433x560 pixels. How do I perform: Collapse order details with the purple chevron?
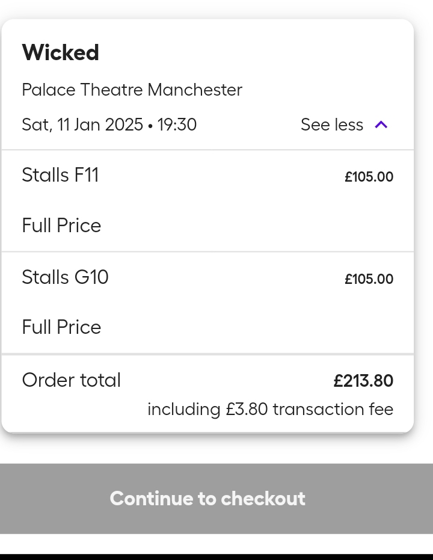click(381, 125)
